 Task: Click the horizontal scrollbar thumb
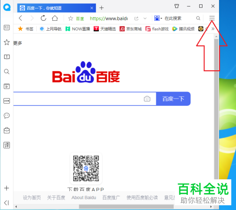(x=126, y=207)
